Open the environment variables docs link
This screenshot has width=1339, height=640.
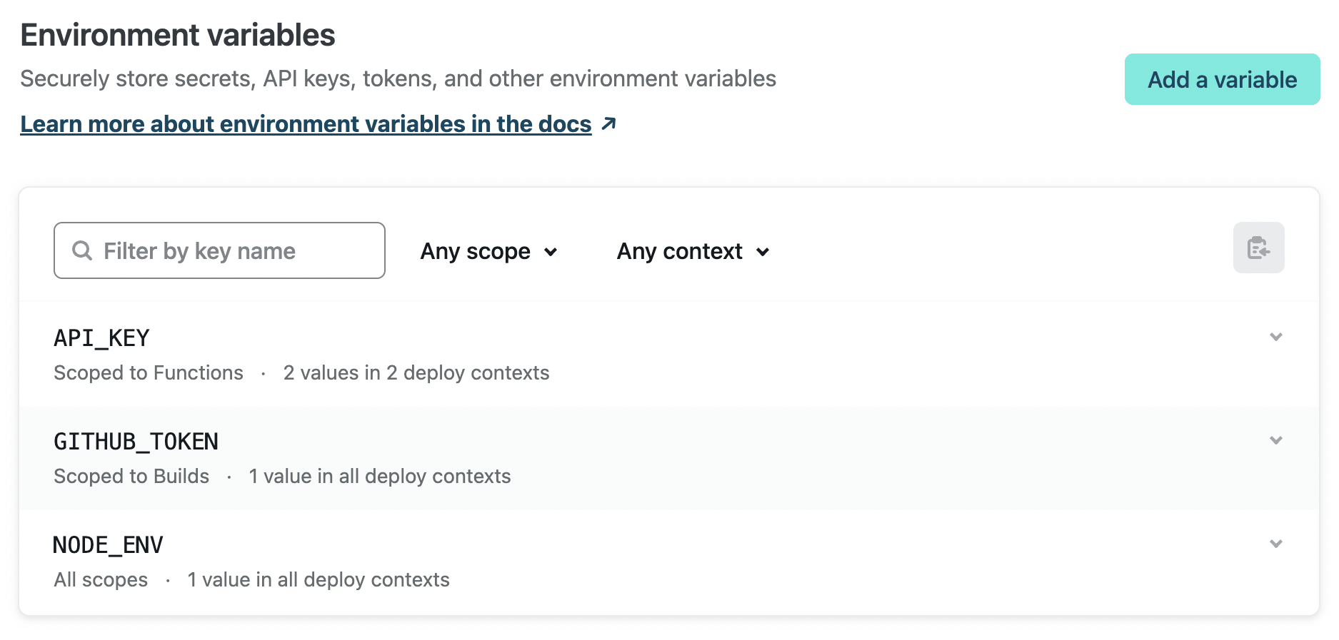[306, 124]
